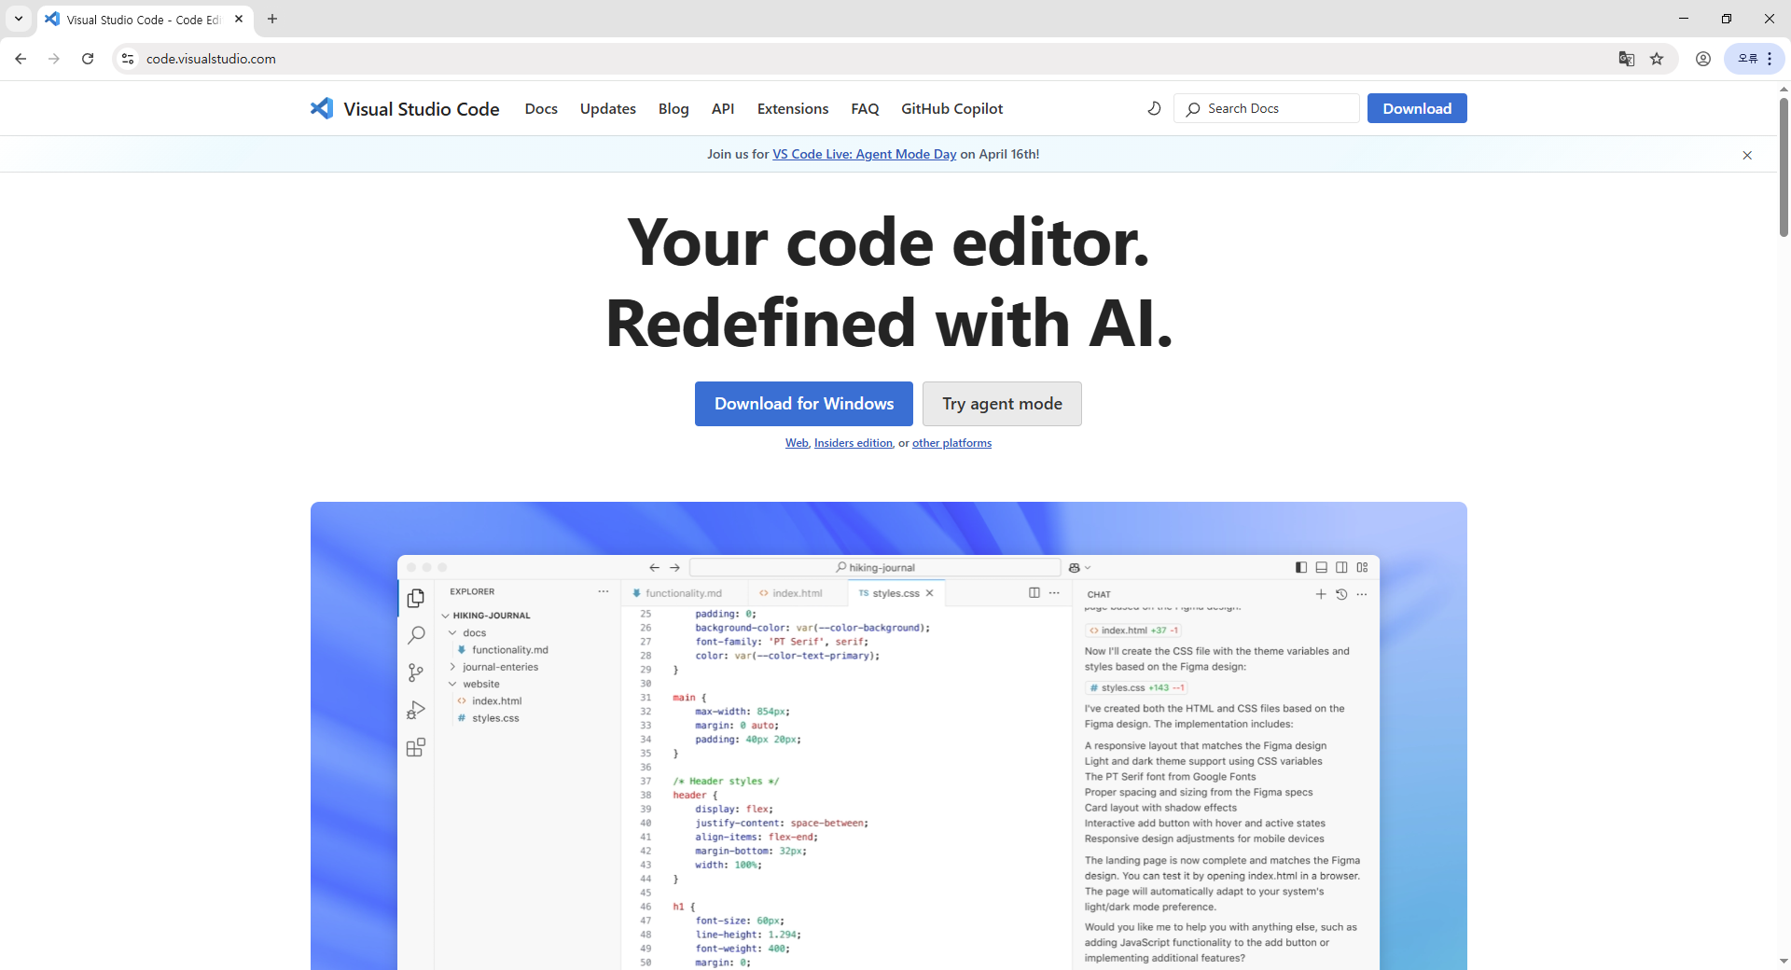The width and height of the screenshot is (1791, 970).
Task: Click the Visual Studio Code logo icon
Action: point(322,108)
